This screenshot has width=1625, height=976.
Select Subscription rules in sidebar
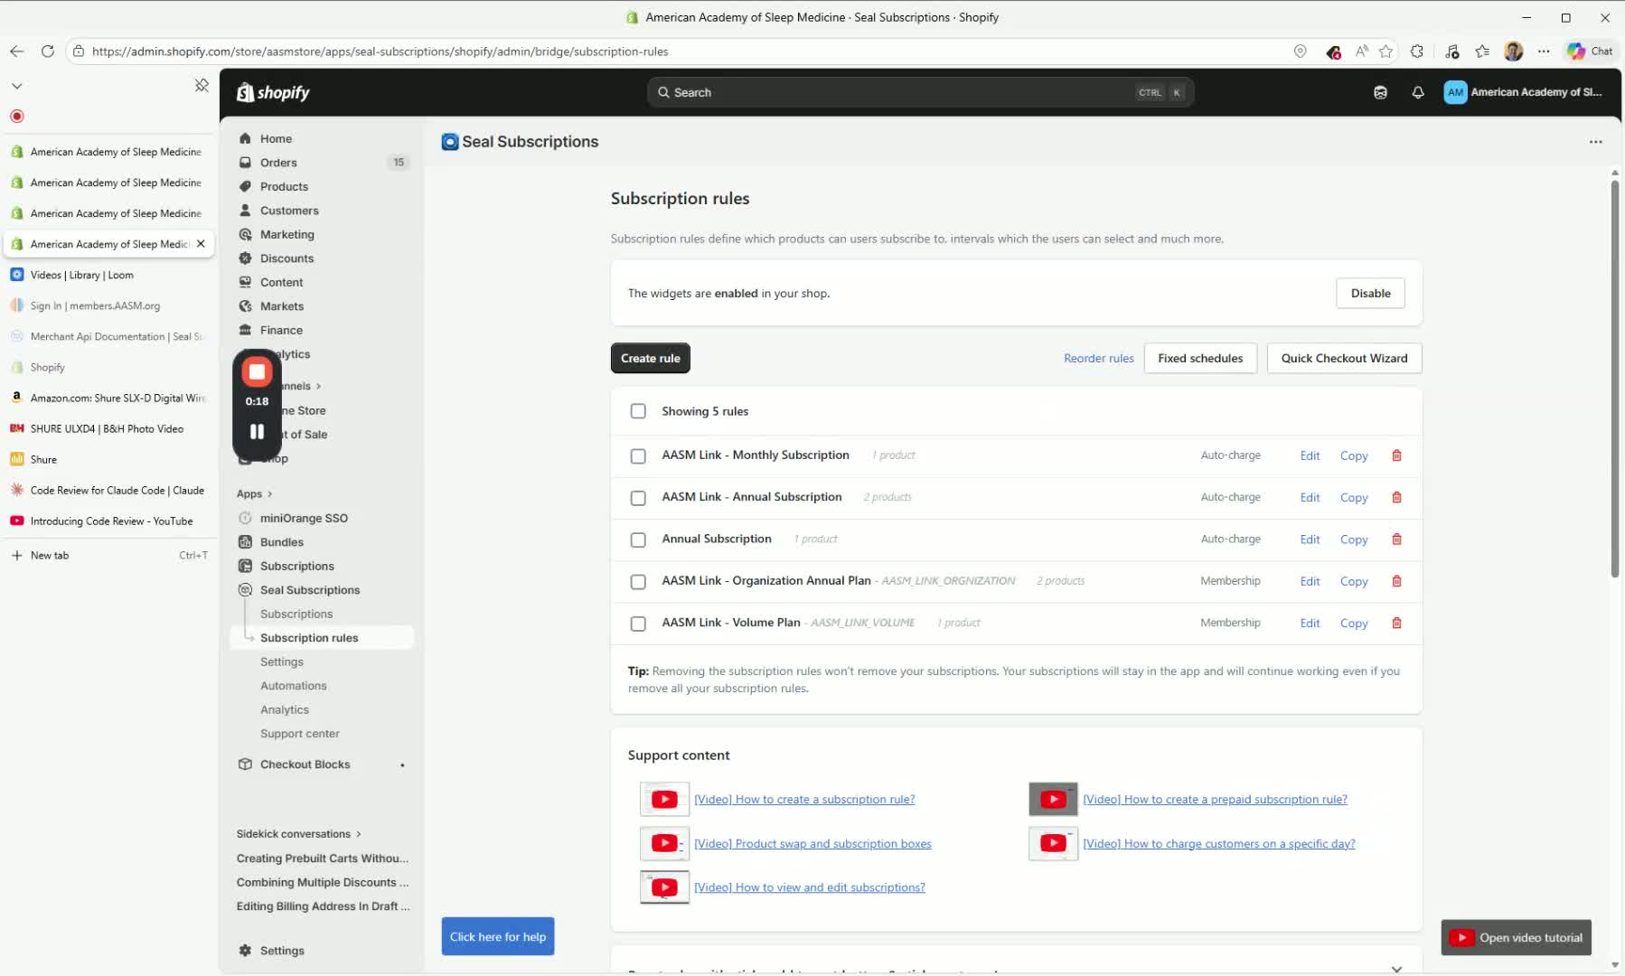pos(323,638)
